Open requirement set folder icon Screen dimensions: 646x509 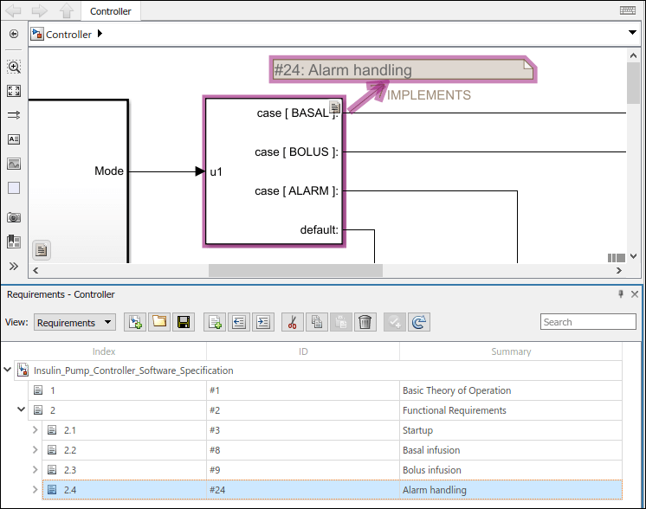(x=158, y=322)
